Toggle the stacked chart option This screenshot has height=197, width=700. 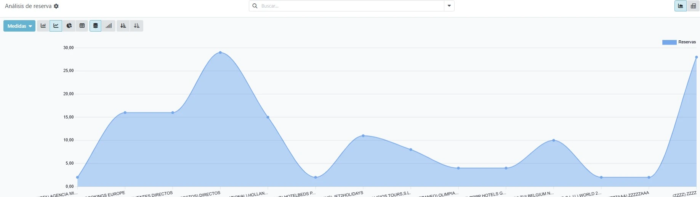pyautogui.click(x=95, y=26)
